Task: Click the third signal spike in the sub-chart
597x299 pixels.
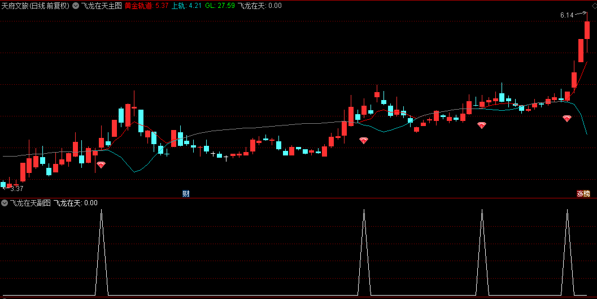Action: pos(482,252)
